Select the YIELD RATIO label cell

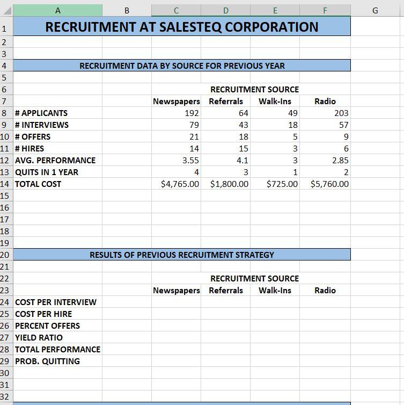(58, 337)
